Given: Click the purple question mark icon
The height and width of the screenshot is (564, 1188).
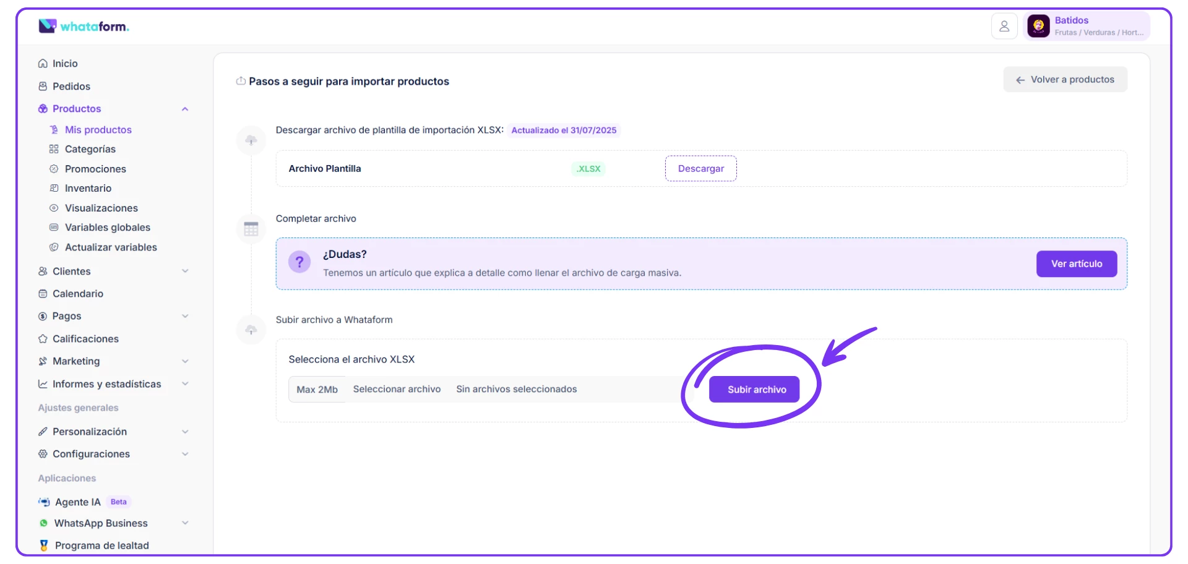Looking at the screenshot, I should (x=299, y=262).
